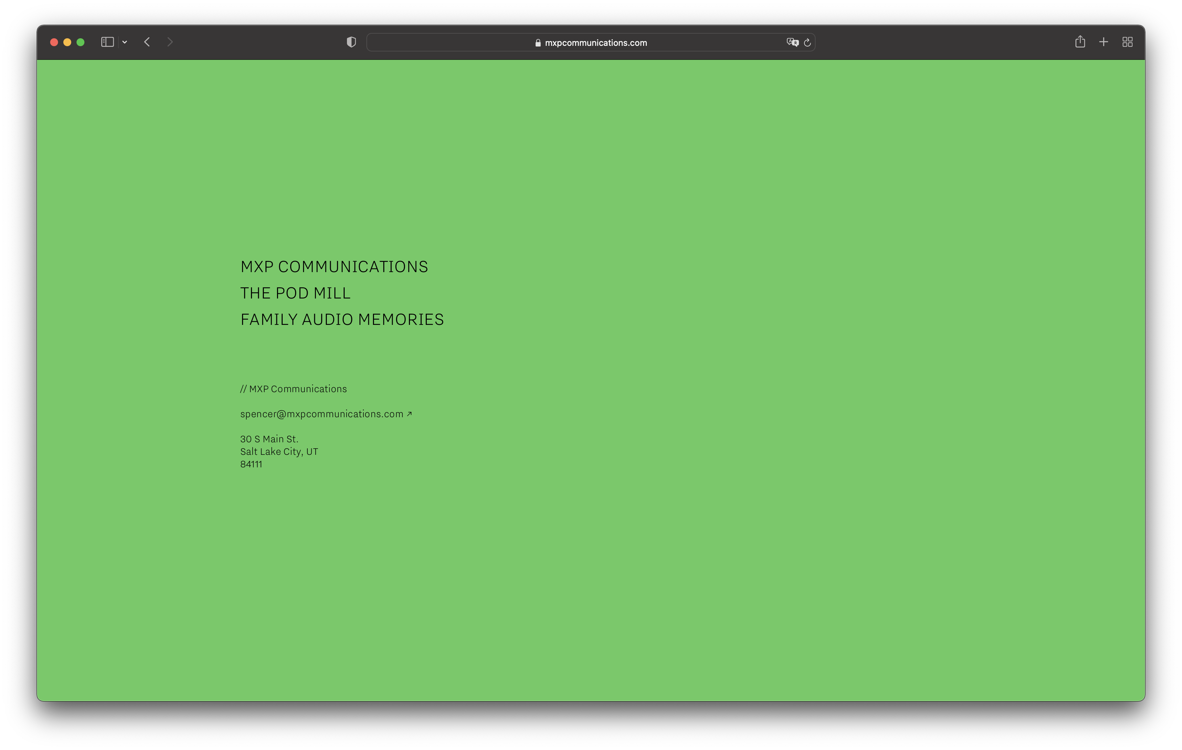Click the // MXP Communications text
1182x750 pixels.
coord(293,389)
